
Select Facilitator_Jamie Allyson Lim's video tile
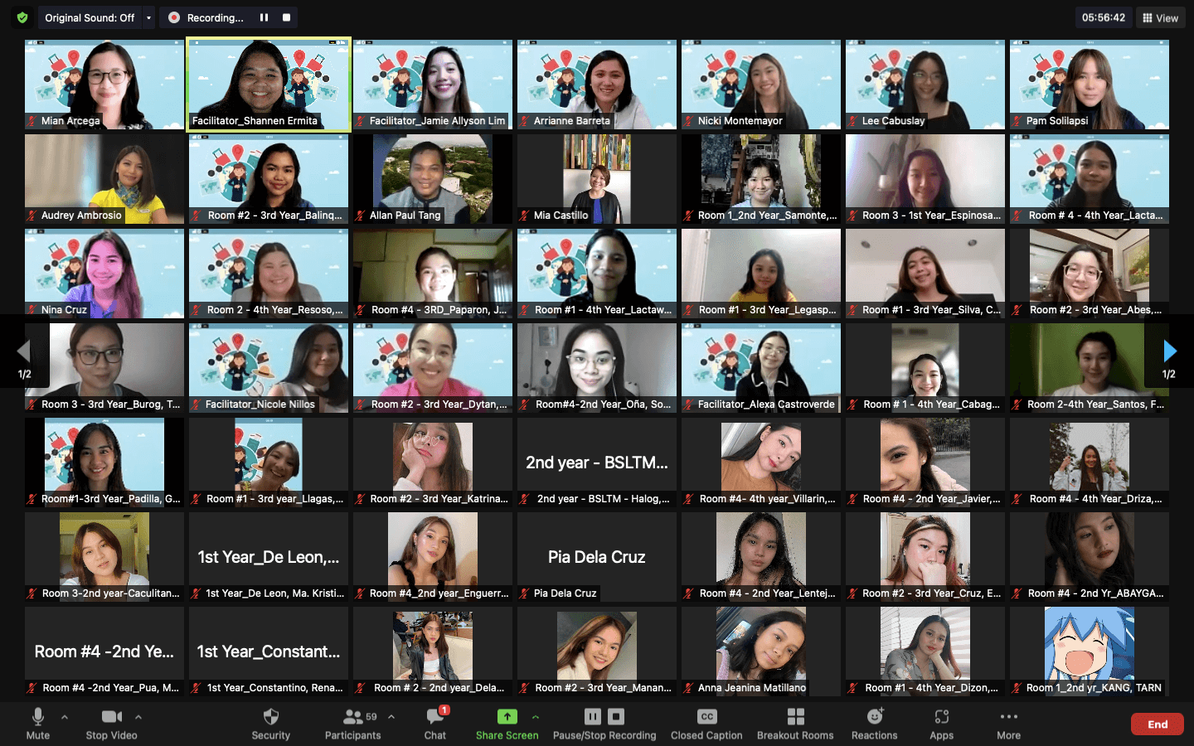point(433,85)
